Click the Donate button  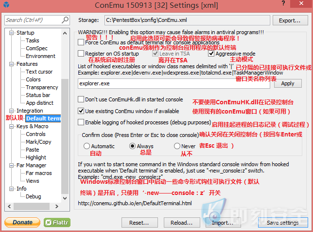tap(22, 222)
